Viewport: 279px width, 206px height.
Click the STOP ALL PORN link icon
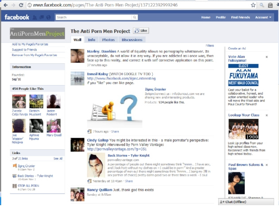(x=15, y=186)
